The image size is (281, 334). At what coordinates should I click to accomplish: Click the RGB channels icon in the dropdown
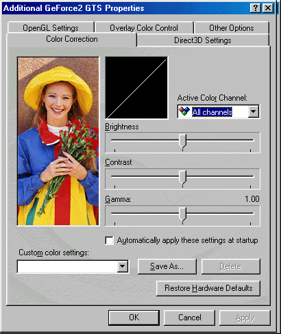184,112
